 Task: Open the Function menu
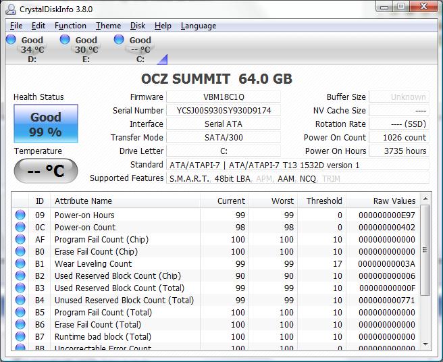coord(70,26)
